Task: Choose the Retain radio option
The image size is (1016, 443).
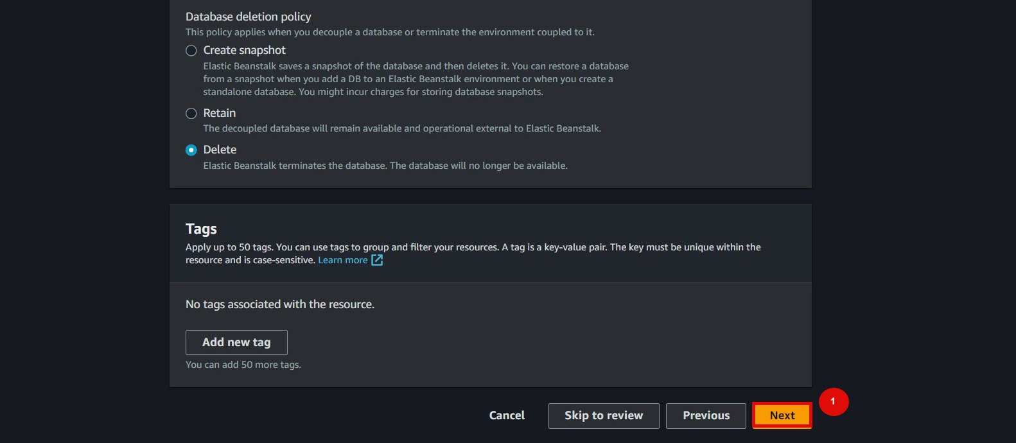Action: click(191, 114)
